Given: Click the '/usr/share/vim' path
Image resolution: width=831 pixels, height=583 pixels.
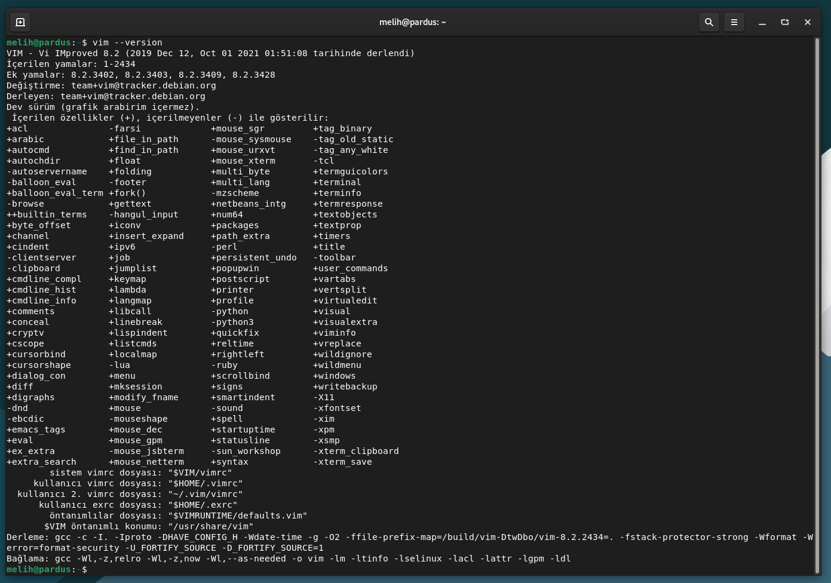Looking at the screenshot, I should click(211, 526).
